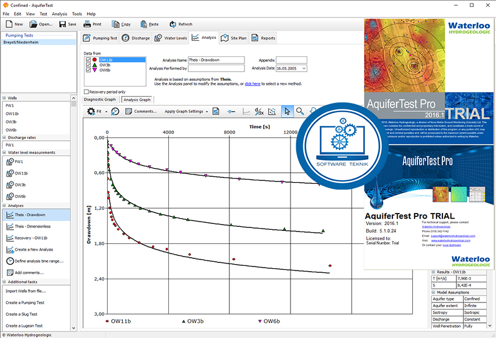This screenshot has width=496, height=338.
Task: Open OW3b water level measurements icon
Action: click(10, 184)
